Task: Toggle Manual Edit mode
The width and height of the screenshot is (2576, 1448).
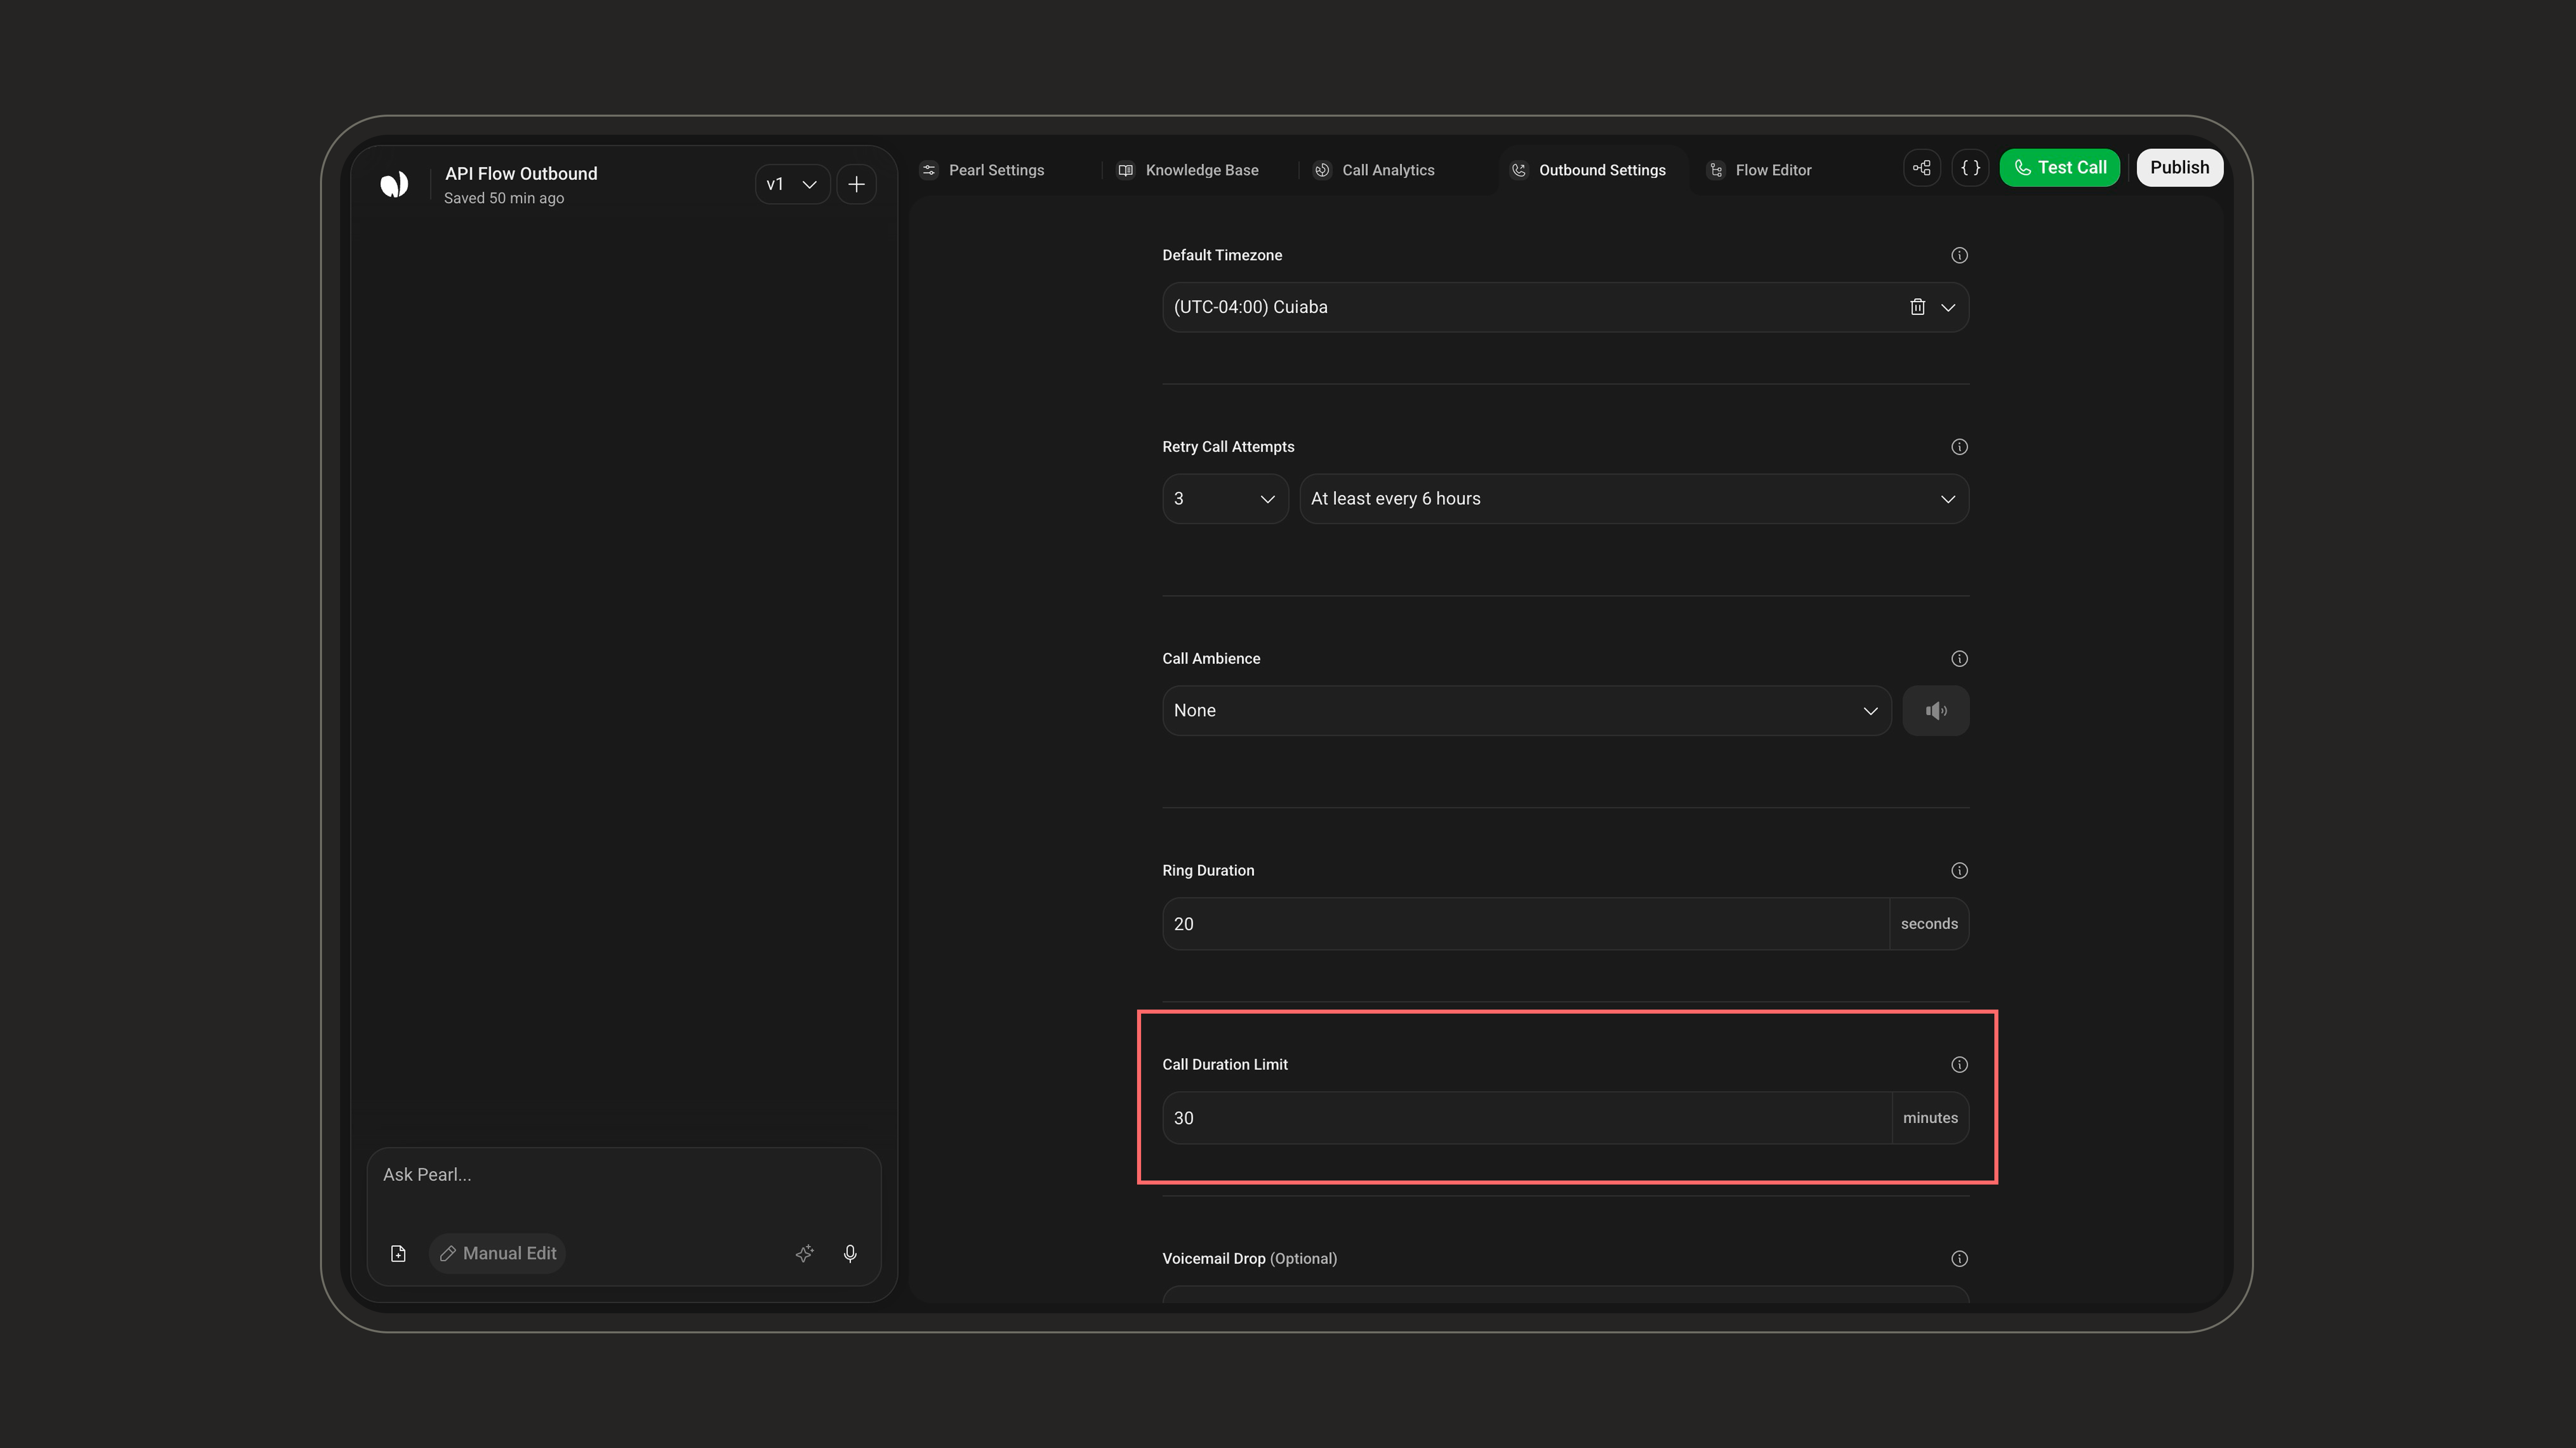Action: tap(497, 1253)
